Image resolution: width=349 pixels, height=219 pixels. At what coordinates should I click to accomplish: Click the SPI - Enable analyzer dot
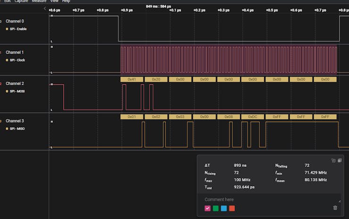7,29
